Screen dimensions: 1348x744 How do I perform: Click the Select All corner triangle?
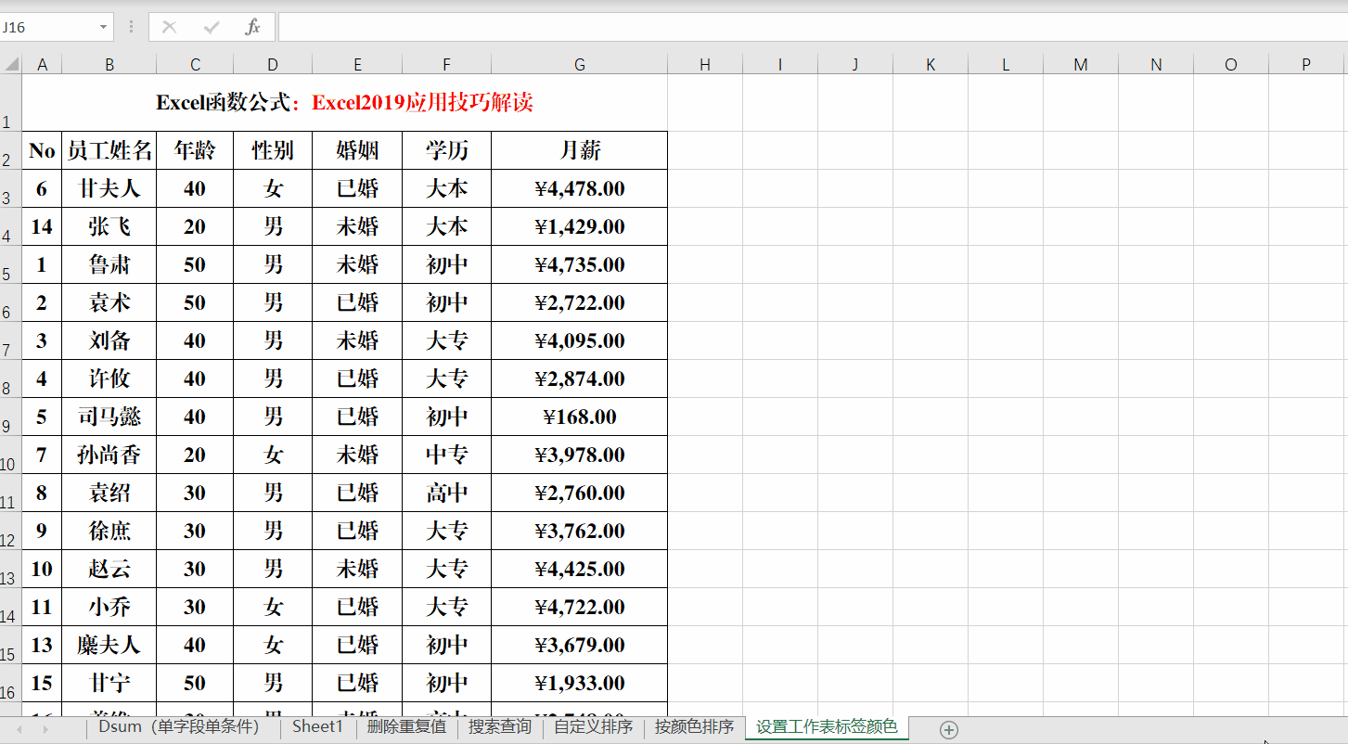11,64
